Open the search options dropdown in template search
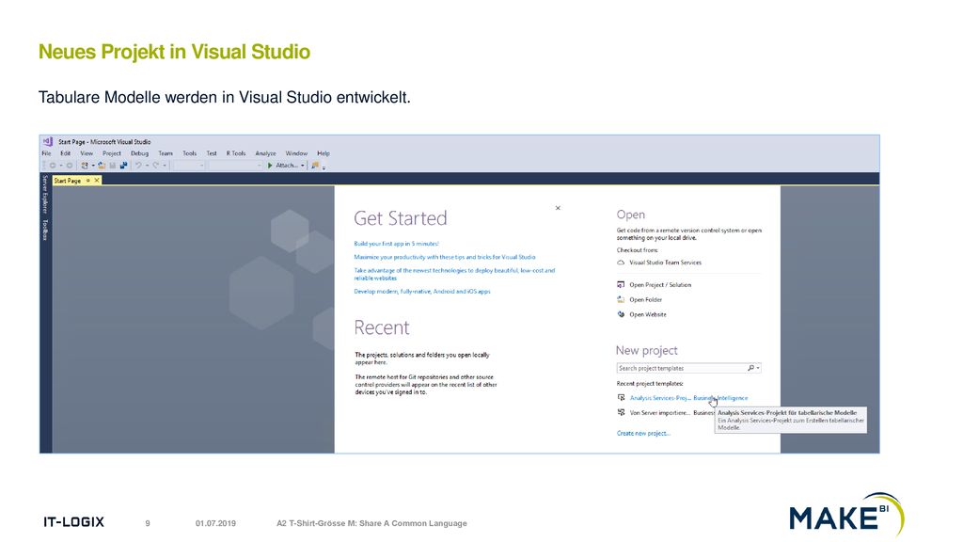 [758, 368]
